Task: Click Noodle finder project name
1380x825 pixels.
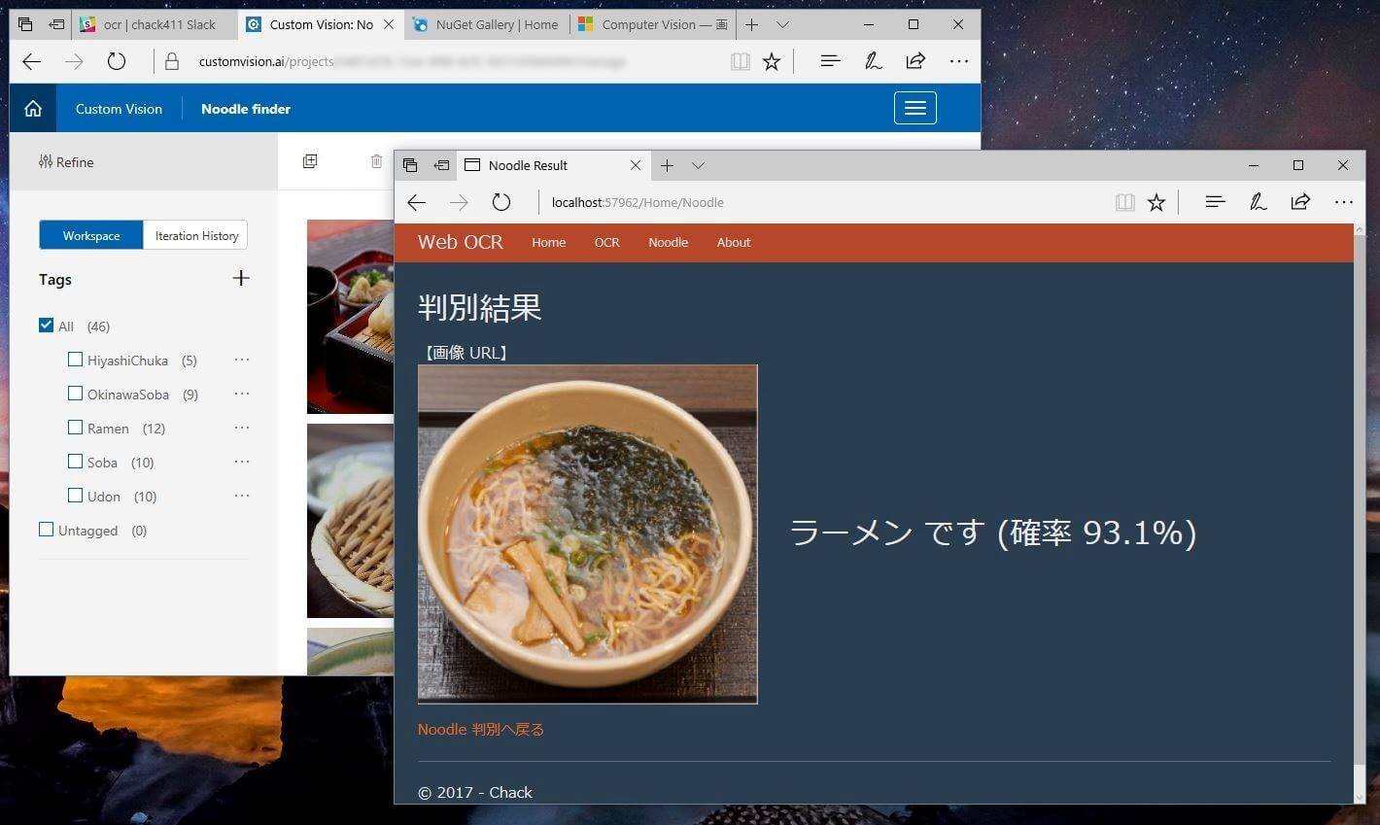Action: tap(246, 109)
